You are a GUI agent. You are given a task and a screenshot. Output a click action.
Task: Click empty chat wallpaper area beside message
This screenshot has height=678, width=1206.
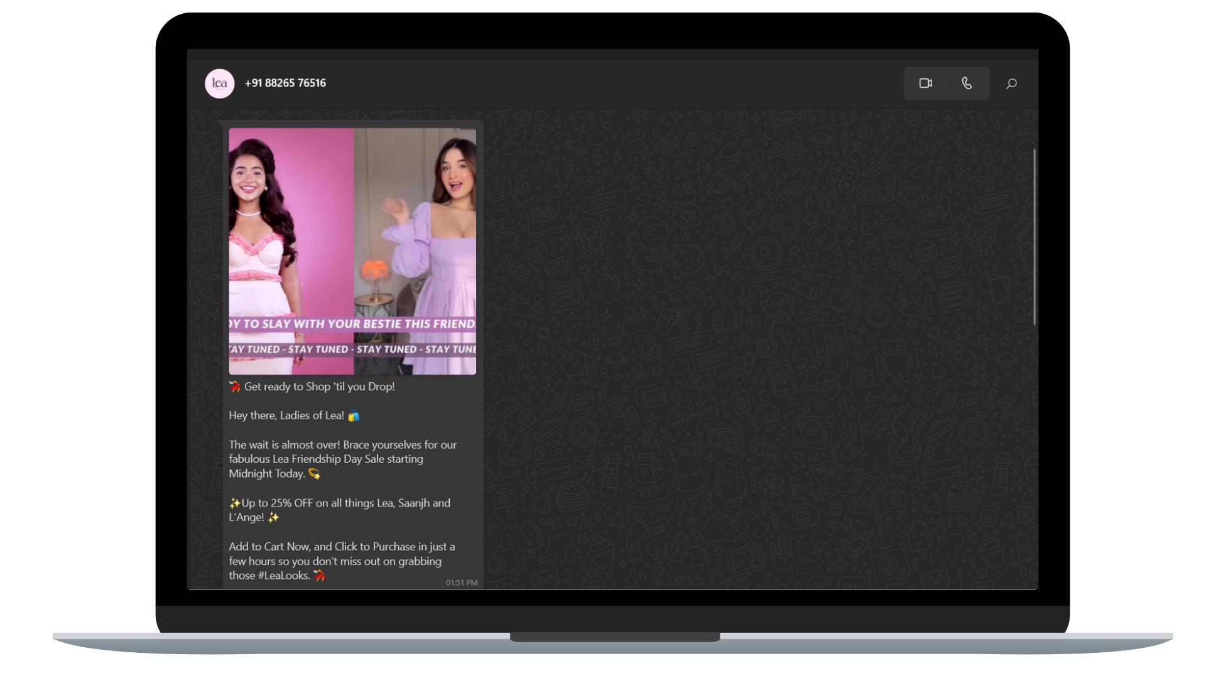(754, 345)
